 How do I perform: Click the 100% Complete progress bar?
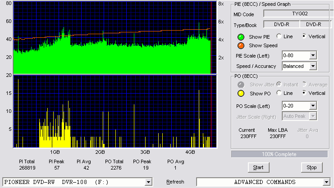pos(279,154)
